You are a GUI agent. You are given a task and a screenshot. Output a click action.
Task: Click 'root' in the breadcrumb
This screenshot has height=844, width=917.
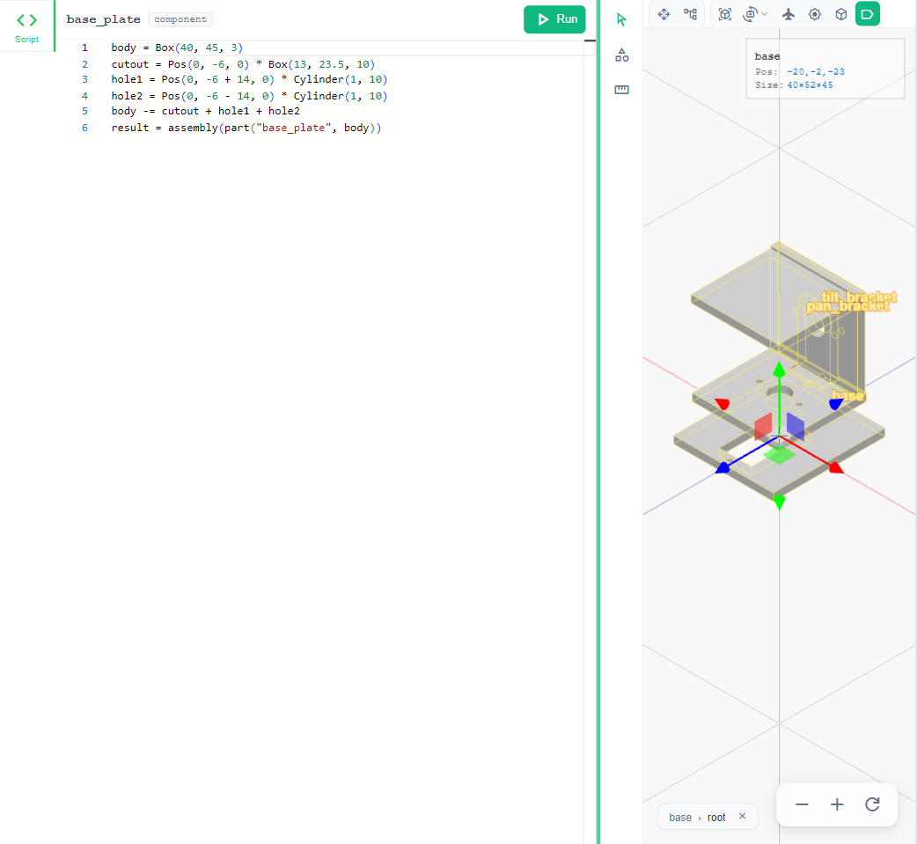716,817
